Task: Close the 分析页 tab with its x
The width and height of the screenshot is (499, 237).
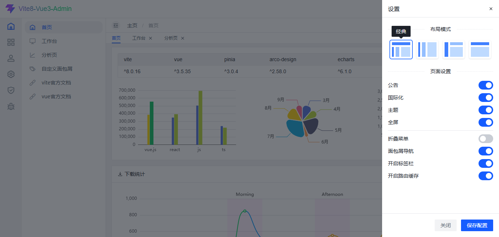Action: tap(183, 38)
